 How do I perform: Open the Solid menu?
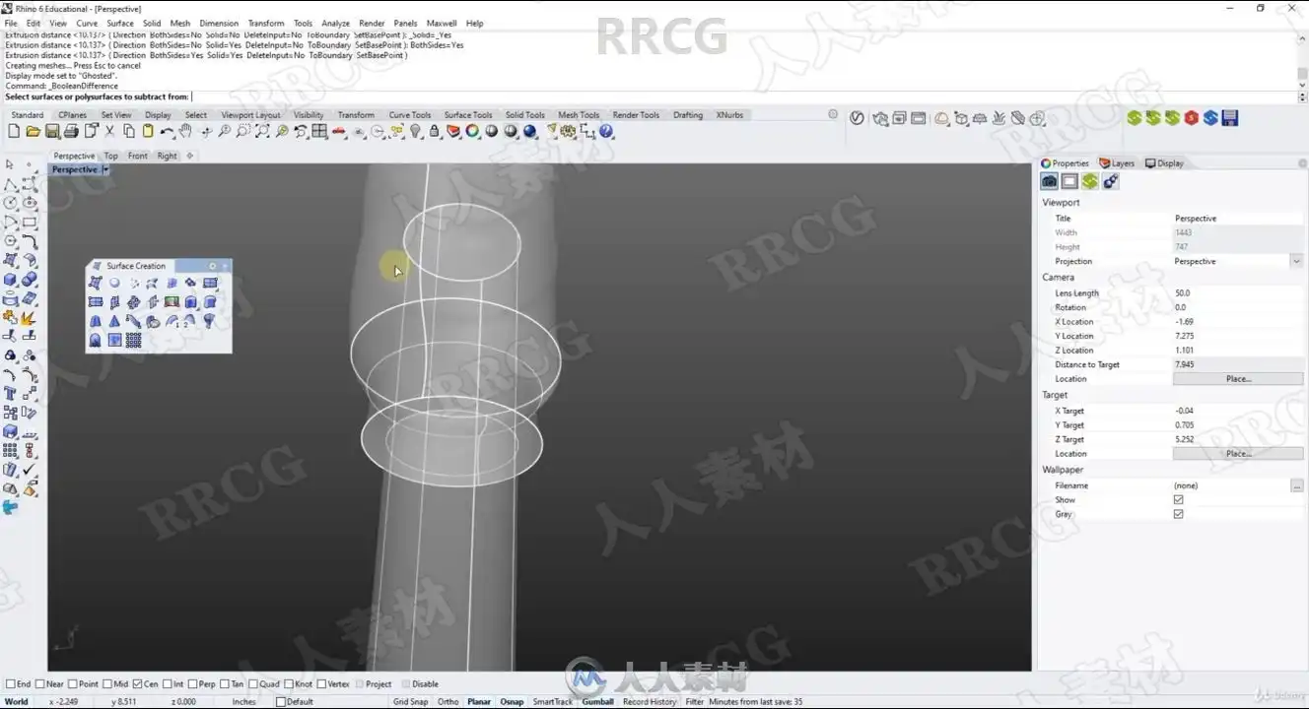151,23
